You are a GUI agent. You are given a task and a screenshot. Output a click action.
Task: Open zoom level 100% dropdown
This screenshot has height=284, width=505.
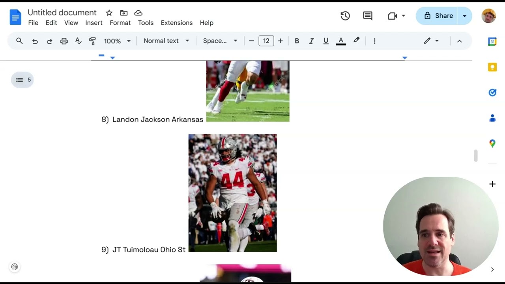click(117, 41)
